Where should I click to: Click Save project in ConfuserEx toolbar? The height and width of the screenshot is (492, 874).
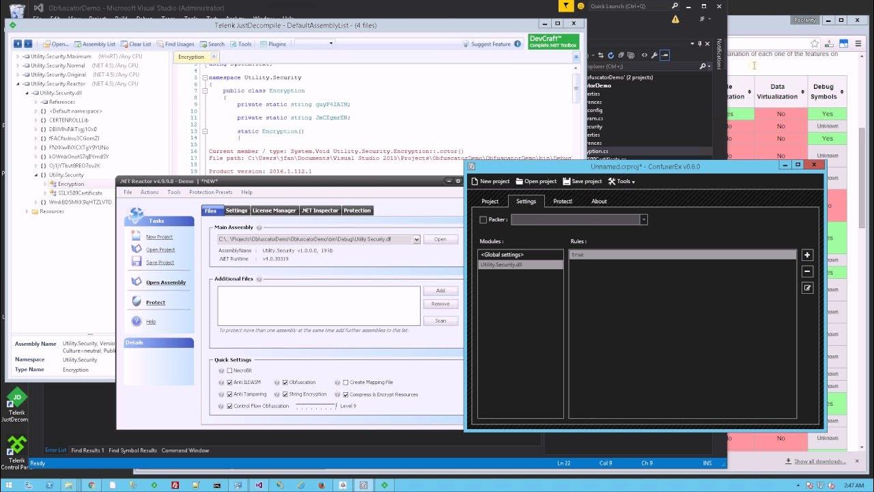click(582, 181)
